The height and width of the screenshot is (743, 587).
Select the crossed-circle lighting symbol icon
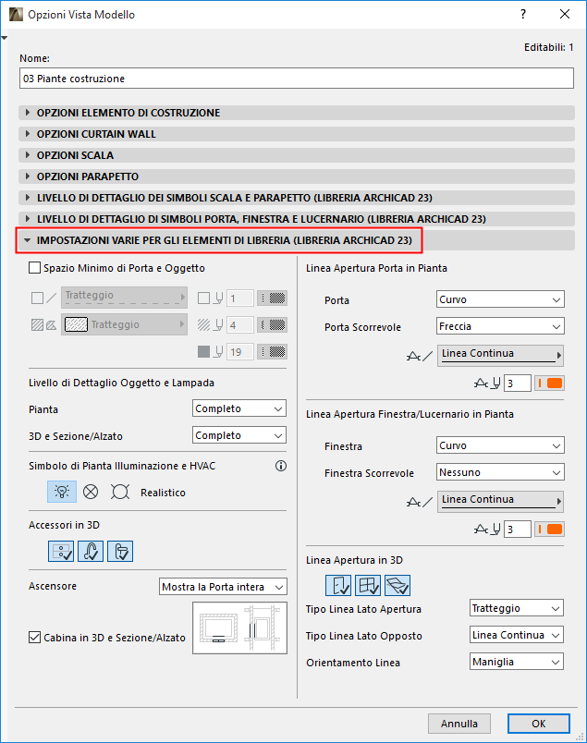(91, 492)
